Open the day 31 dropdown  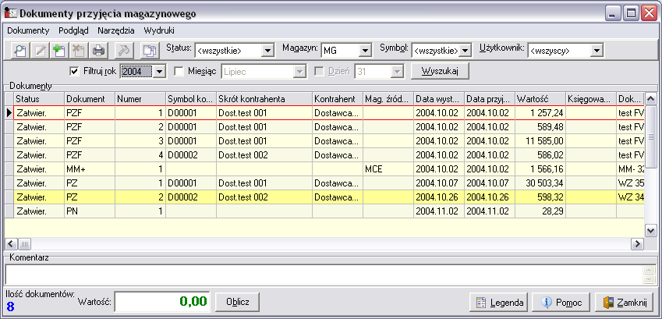[x=398, y=72]
